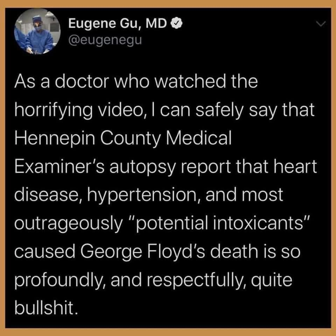Click the opening line "As a doctor who watched the"

(136, 82)
